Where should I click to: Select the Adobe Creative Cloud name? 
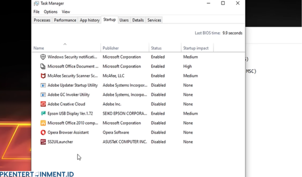(66, 104)
